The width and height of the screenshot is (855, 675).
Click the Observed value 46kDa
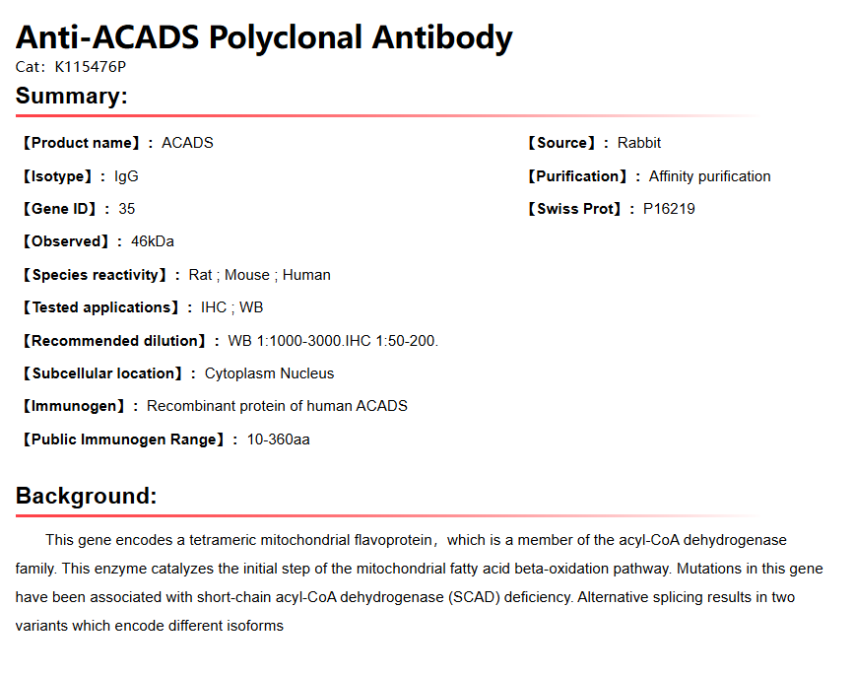[x=152, y=241]
